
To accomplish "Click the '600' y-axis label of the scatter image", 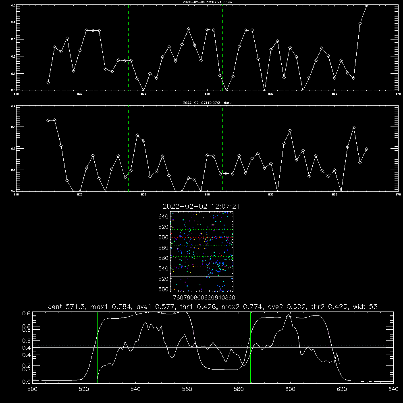I will (x=164, y=237).
